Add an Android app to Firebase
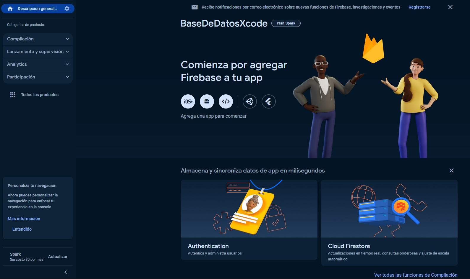470x279 pixels. coord(207,101)
